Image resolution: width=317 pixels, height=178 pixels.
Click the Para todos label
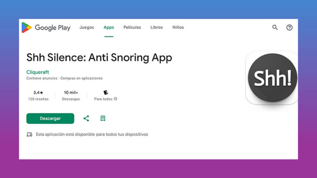click(x=103, y=99)
